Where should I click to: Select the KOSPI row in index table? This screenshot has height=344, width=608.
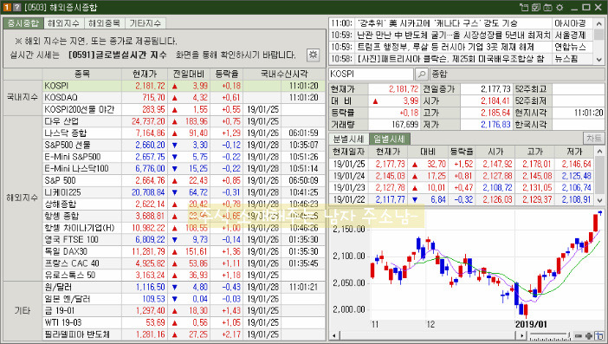click(184, 86)
